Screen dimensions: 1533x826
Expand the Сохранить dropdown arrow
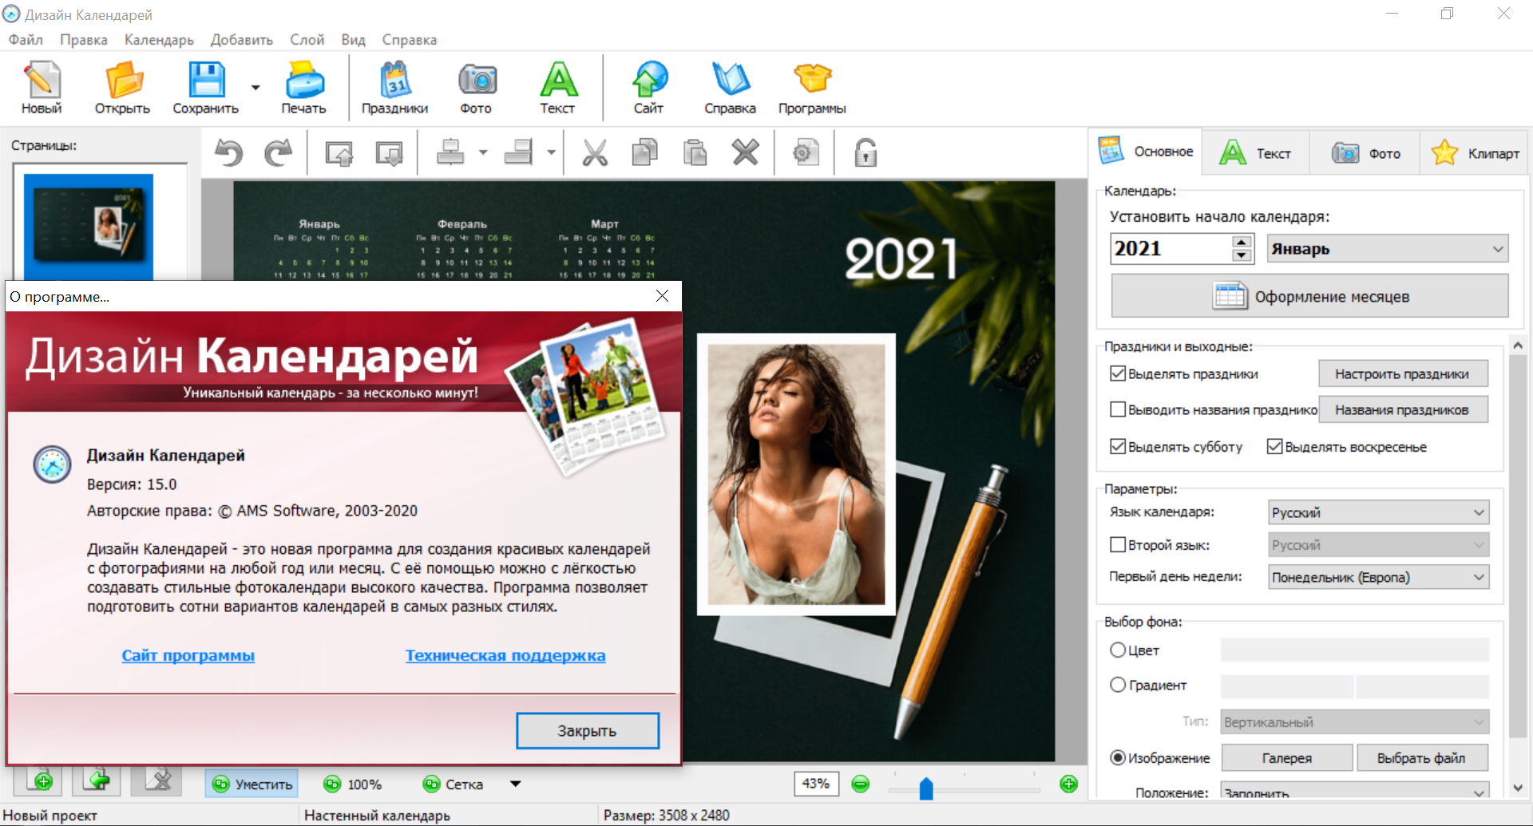(x=255, y=88)
